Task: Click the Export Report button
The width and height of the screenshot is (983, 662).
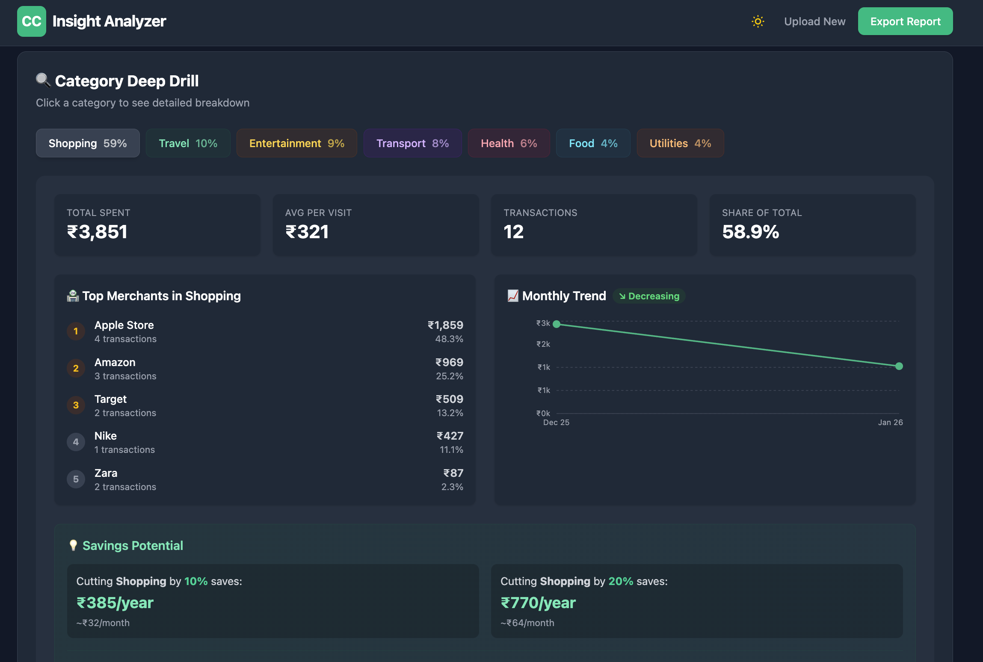Action: [x=905, y=21]
